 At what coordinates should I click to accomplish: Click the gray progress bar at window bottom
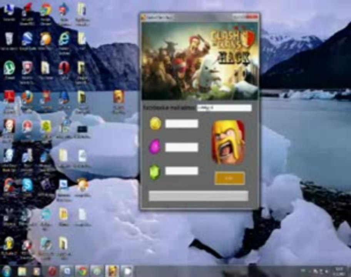click(198, 196)
